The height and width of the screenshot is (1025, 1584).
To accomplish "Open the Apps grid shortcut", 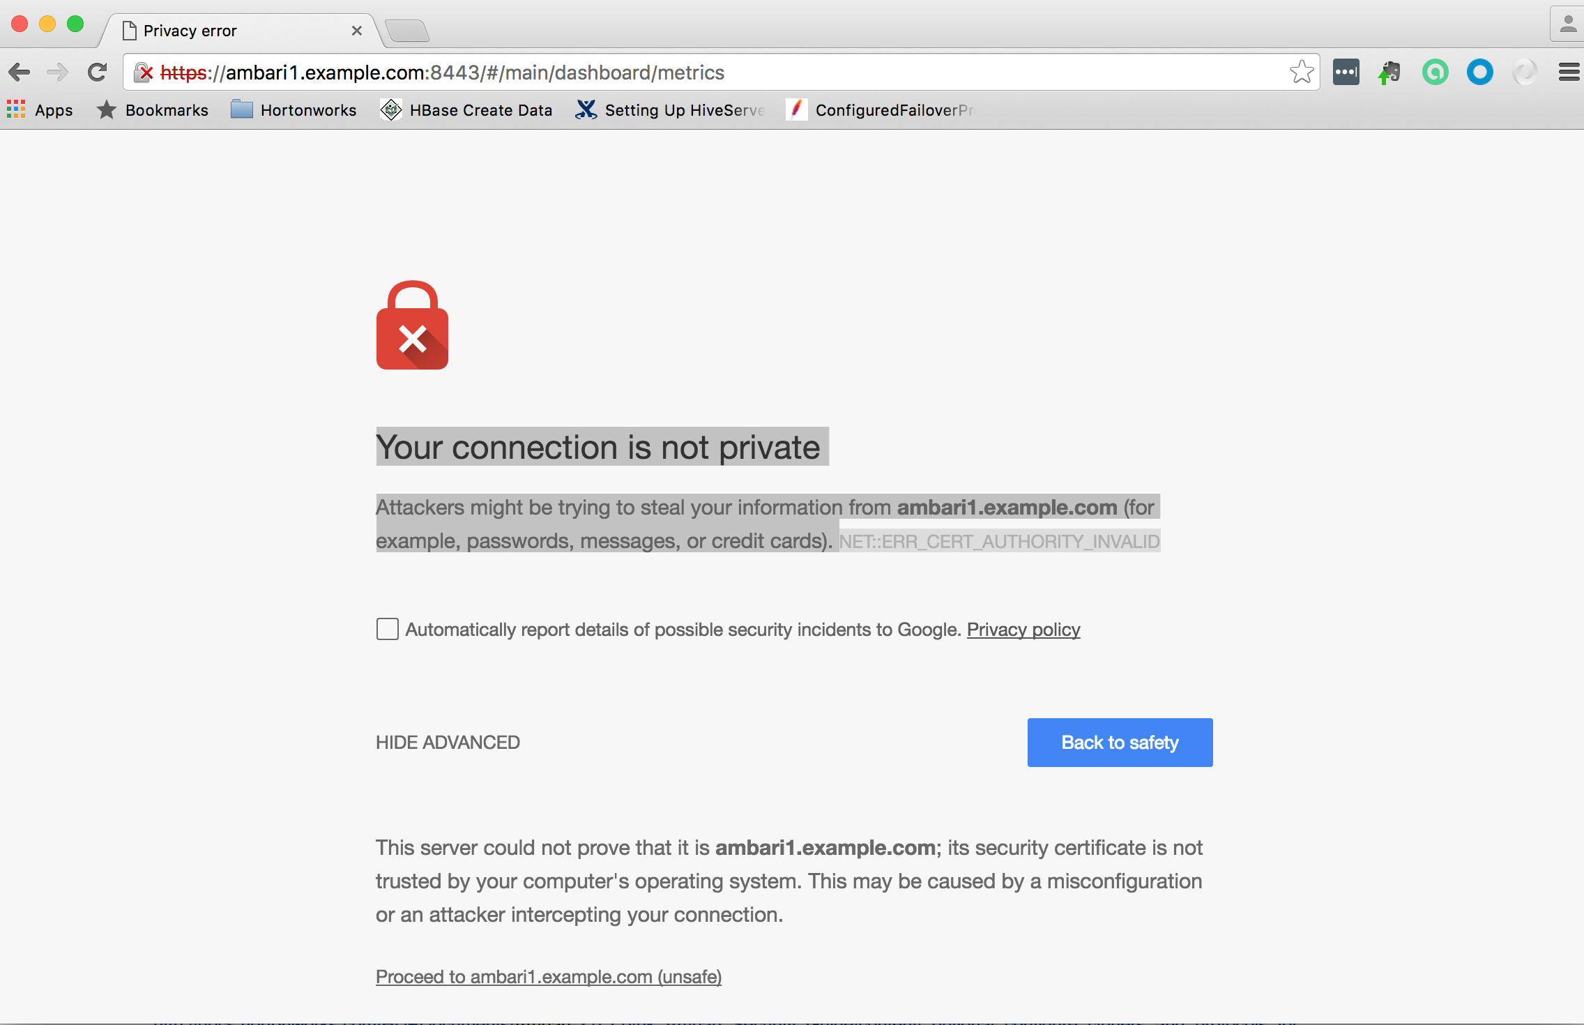I will [x=40, y=110].
